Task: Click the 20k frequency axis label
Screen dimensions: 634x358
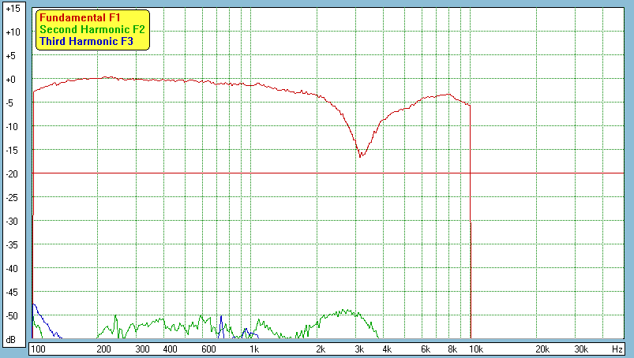Action: [x=542, y=349]
